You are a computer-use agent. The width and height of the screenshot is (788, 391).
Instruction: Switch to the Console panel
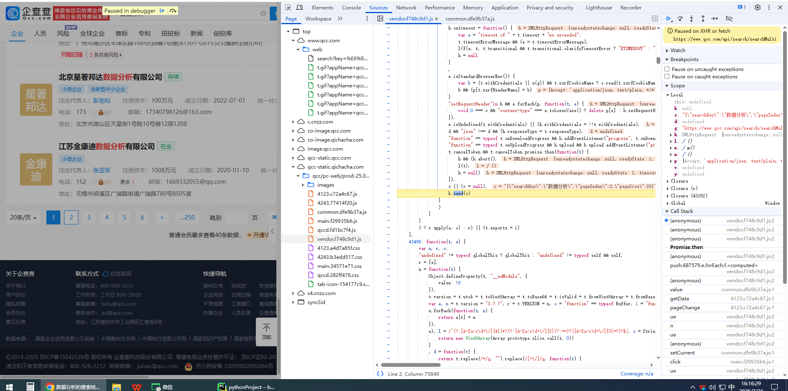pyautogui.click(x=351, y=7)
